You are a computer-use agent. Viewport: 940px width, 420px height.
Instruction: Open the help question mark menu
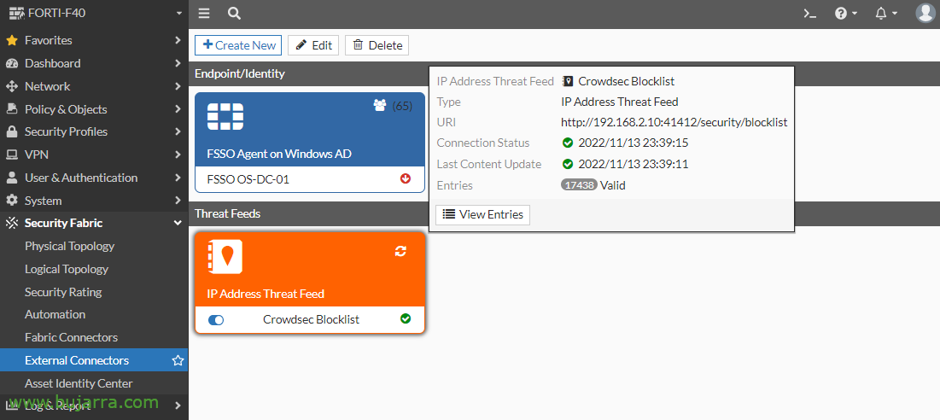[x=846, y=13]
